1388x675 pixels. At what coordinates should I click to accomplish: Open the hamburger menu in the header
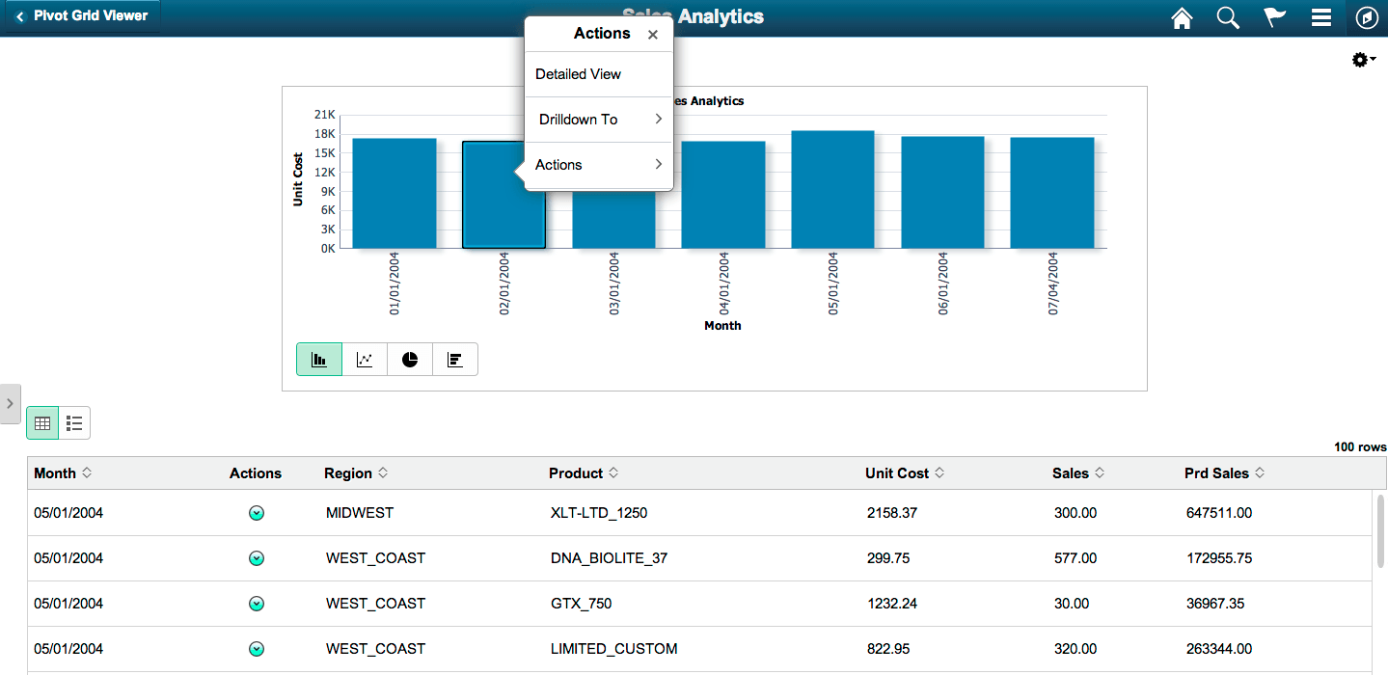tap(1320, 17)
